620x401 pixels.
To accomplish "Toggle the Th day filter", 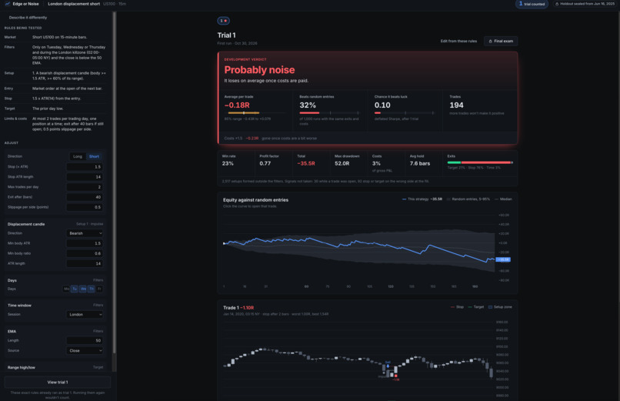I will pyautogui.click(x=92, y=289).
